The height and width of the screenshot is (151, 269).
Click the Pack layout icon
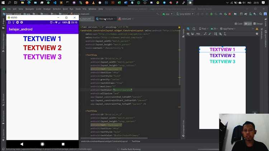[x=216, y=34]
